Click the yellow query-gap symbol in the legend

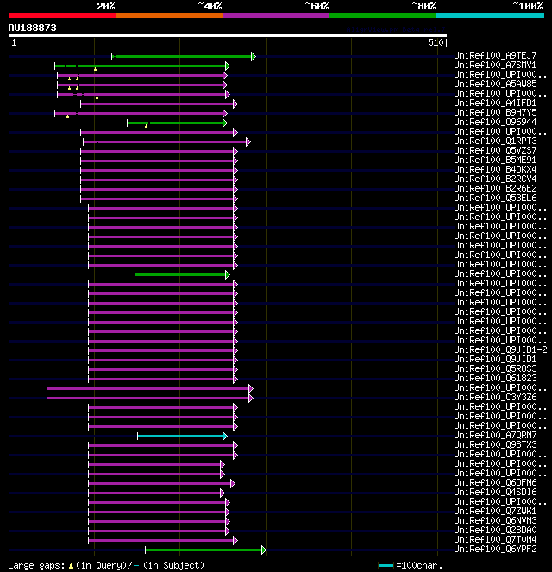pos(71,566)
